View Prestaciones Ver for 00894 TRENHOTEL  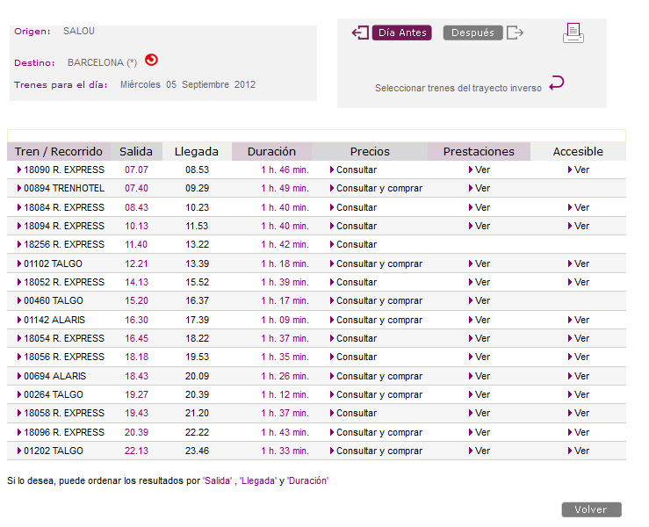click(x=480, y=188)
